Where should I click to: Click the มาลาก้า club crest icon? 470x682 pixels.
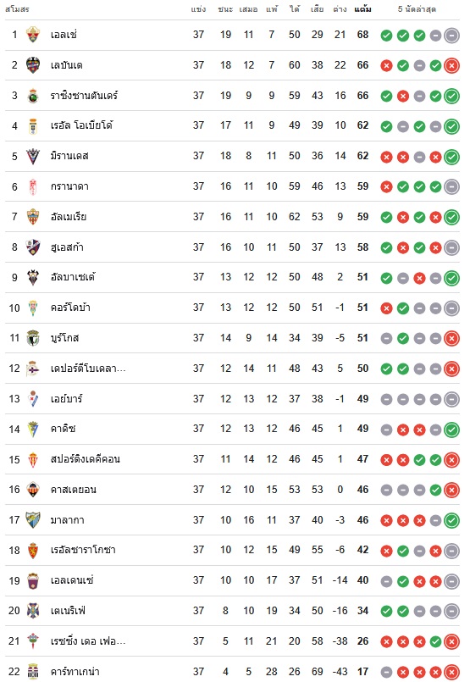coord(33,520)
